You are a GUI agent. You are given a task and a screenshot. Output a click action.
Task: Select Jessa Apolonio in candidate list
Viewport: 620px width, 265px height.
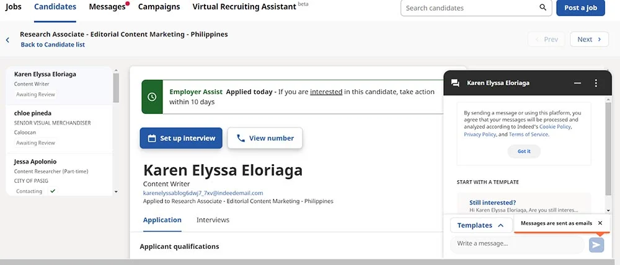pos(60,175)
